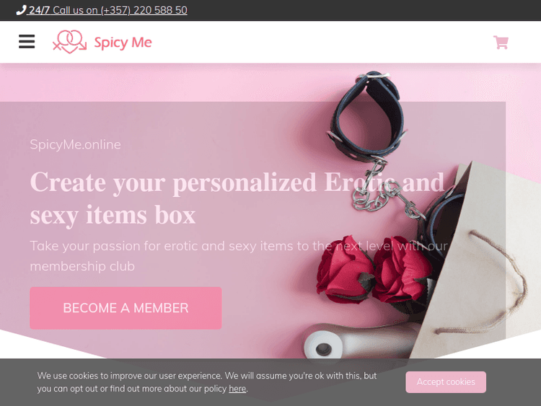Click the Spicy Me brand name

pos(123,43)
